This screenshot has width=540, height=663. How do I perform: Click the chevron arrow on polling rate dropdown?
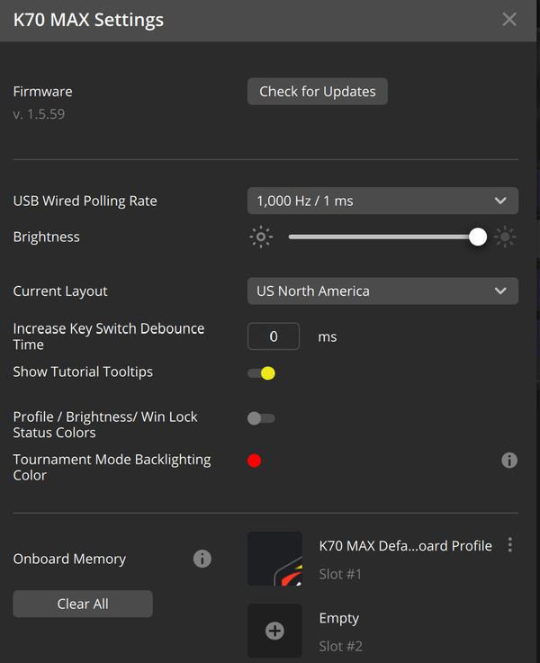tap(500, 201)
